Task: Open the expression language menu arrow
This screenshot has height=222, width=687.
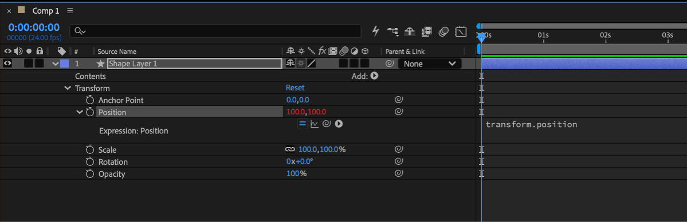Action: coord(339,124)
